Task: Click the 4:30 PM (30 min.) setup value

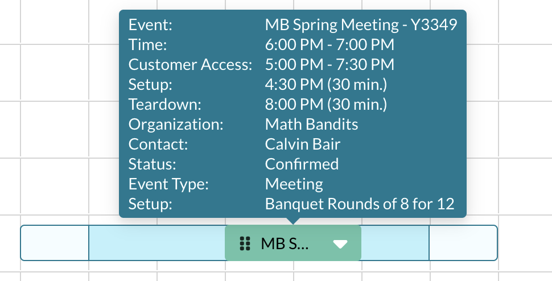Action: coord(326,85)
